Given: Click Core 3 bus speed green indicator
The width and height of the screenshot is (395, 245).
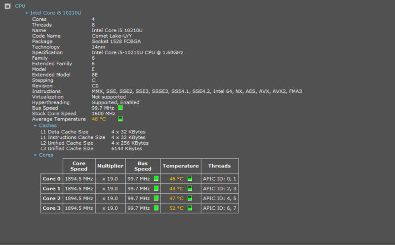Looking at the screenshot, I should point(156,208).
